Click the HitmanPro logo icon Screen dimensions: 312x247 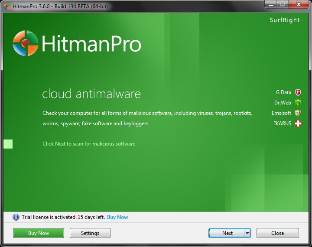[26, 43]
